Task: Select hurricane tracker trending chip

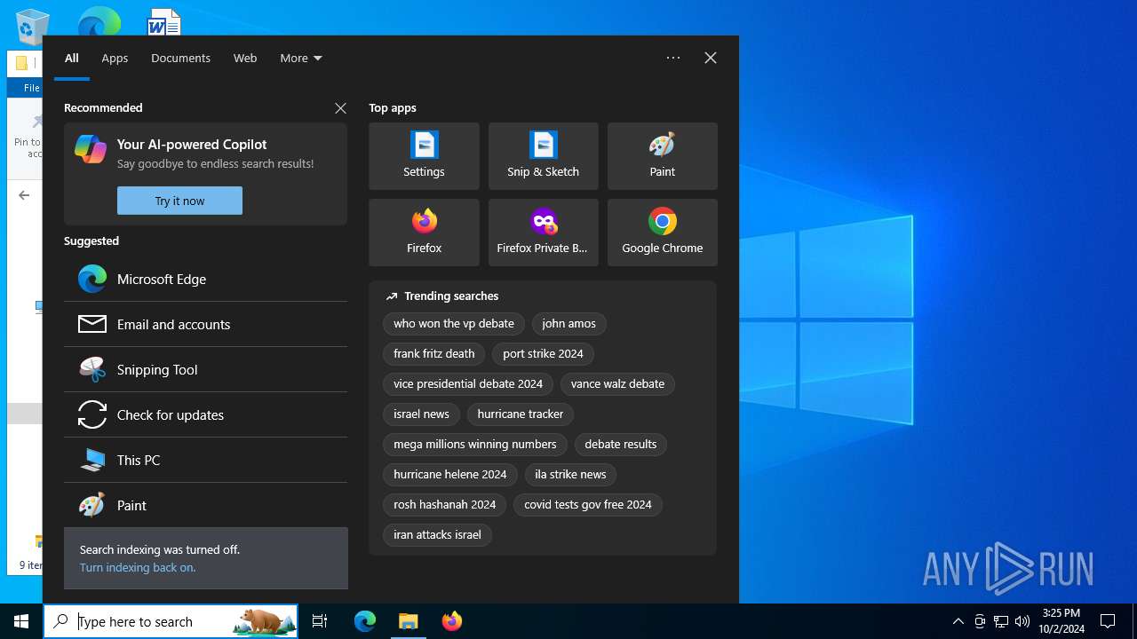Action: (x=521, y=414)
